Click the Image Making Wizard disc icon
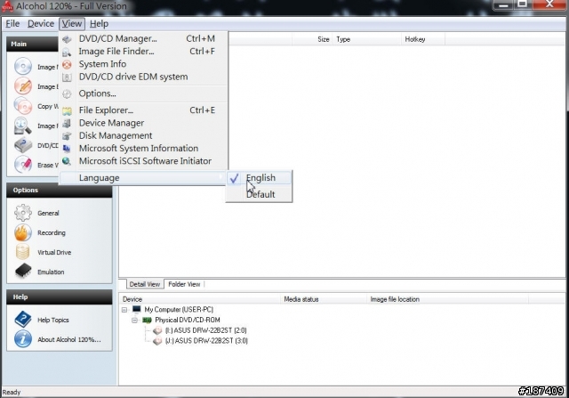The height and width of the screenshot is (398, 569). click(23, 67)
